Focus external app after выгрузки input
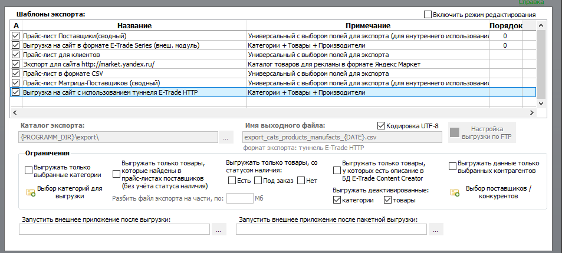Image resolution: width=562 pixels, height=253 pixels. point(114,229)
